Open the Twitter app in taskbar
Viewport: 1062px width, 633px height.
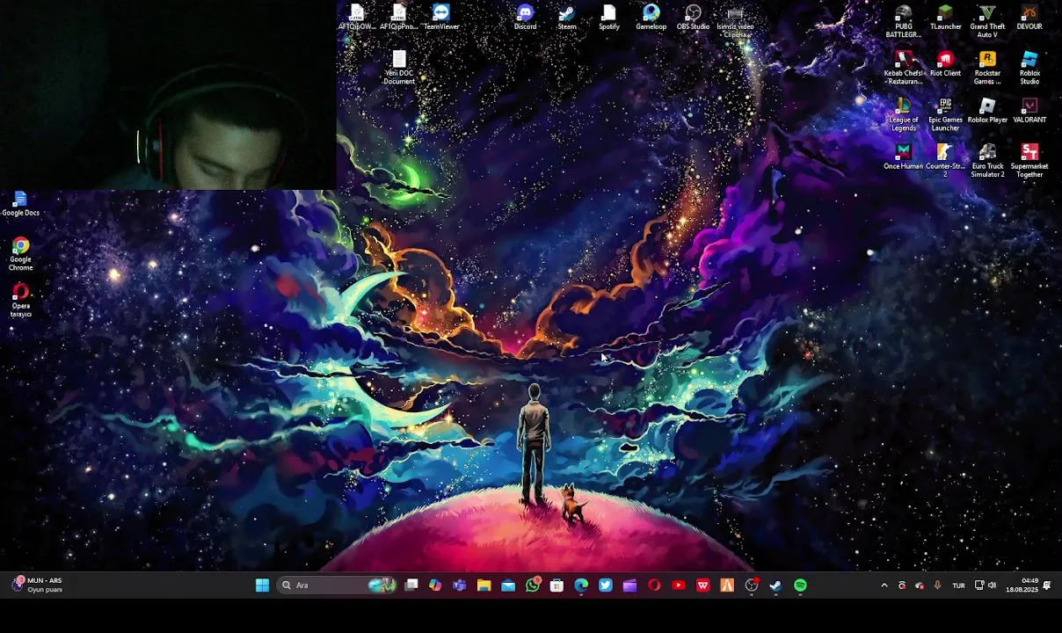tap(606, 586)
